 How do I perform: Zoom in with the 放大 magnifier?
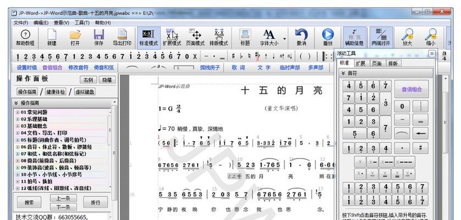tap(407, 37)
